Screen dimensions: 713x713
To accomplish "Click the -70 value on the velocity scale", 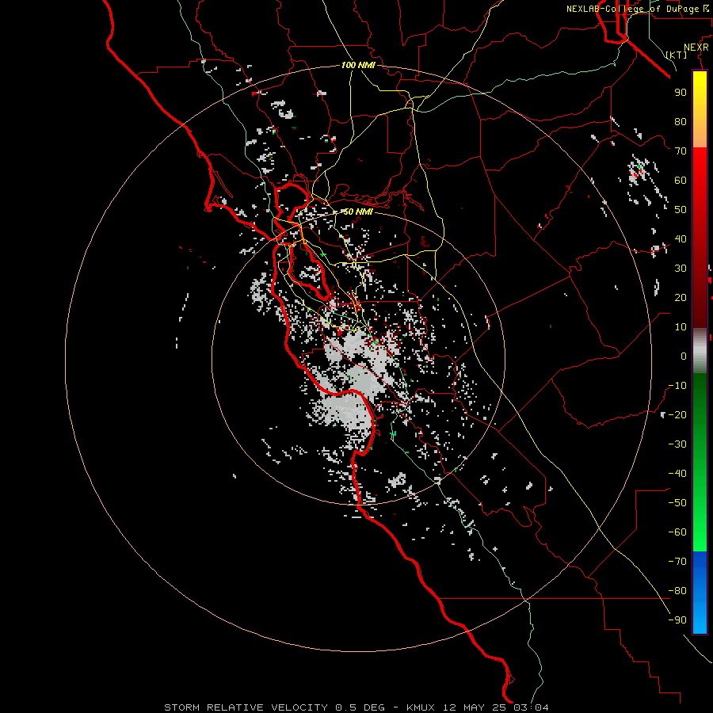I will pos(677,562).
